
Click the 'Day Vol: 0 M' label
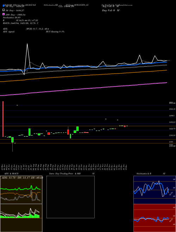(111, 10)
